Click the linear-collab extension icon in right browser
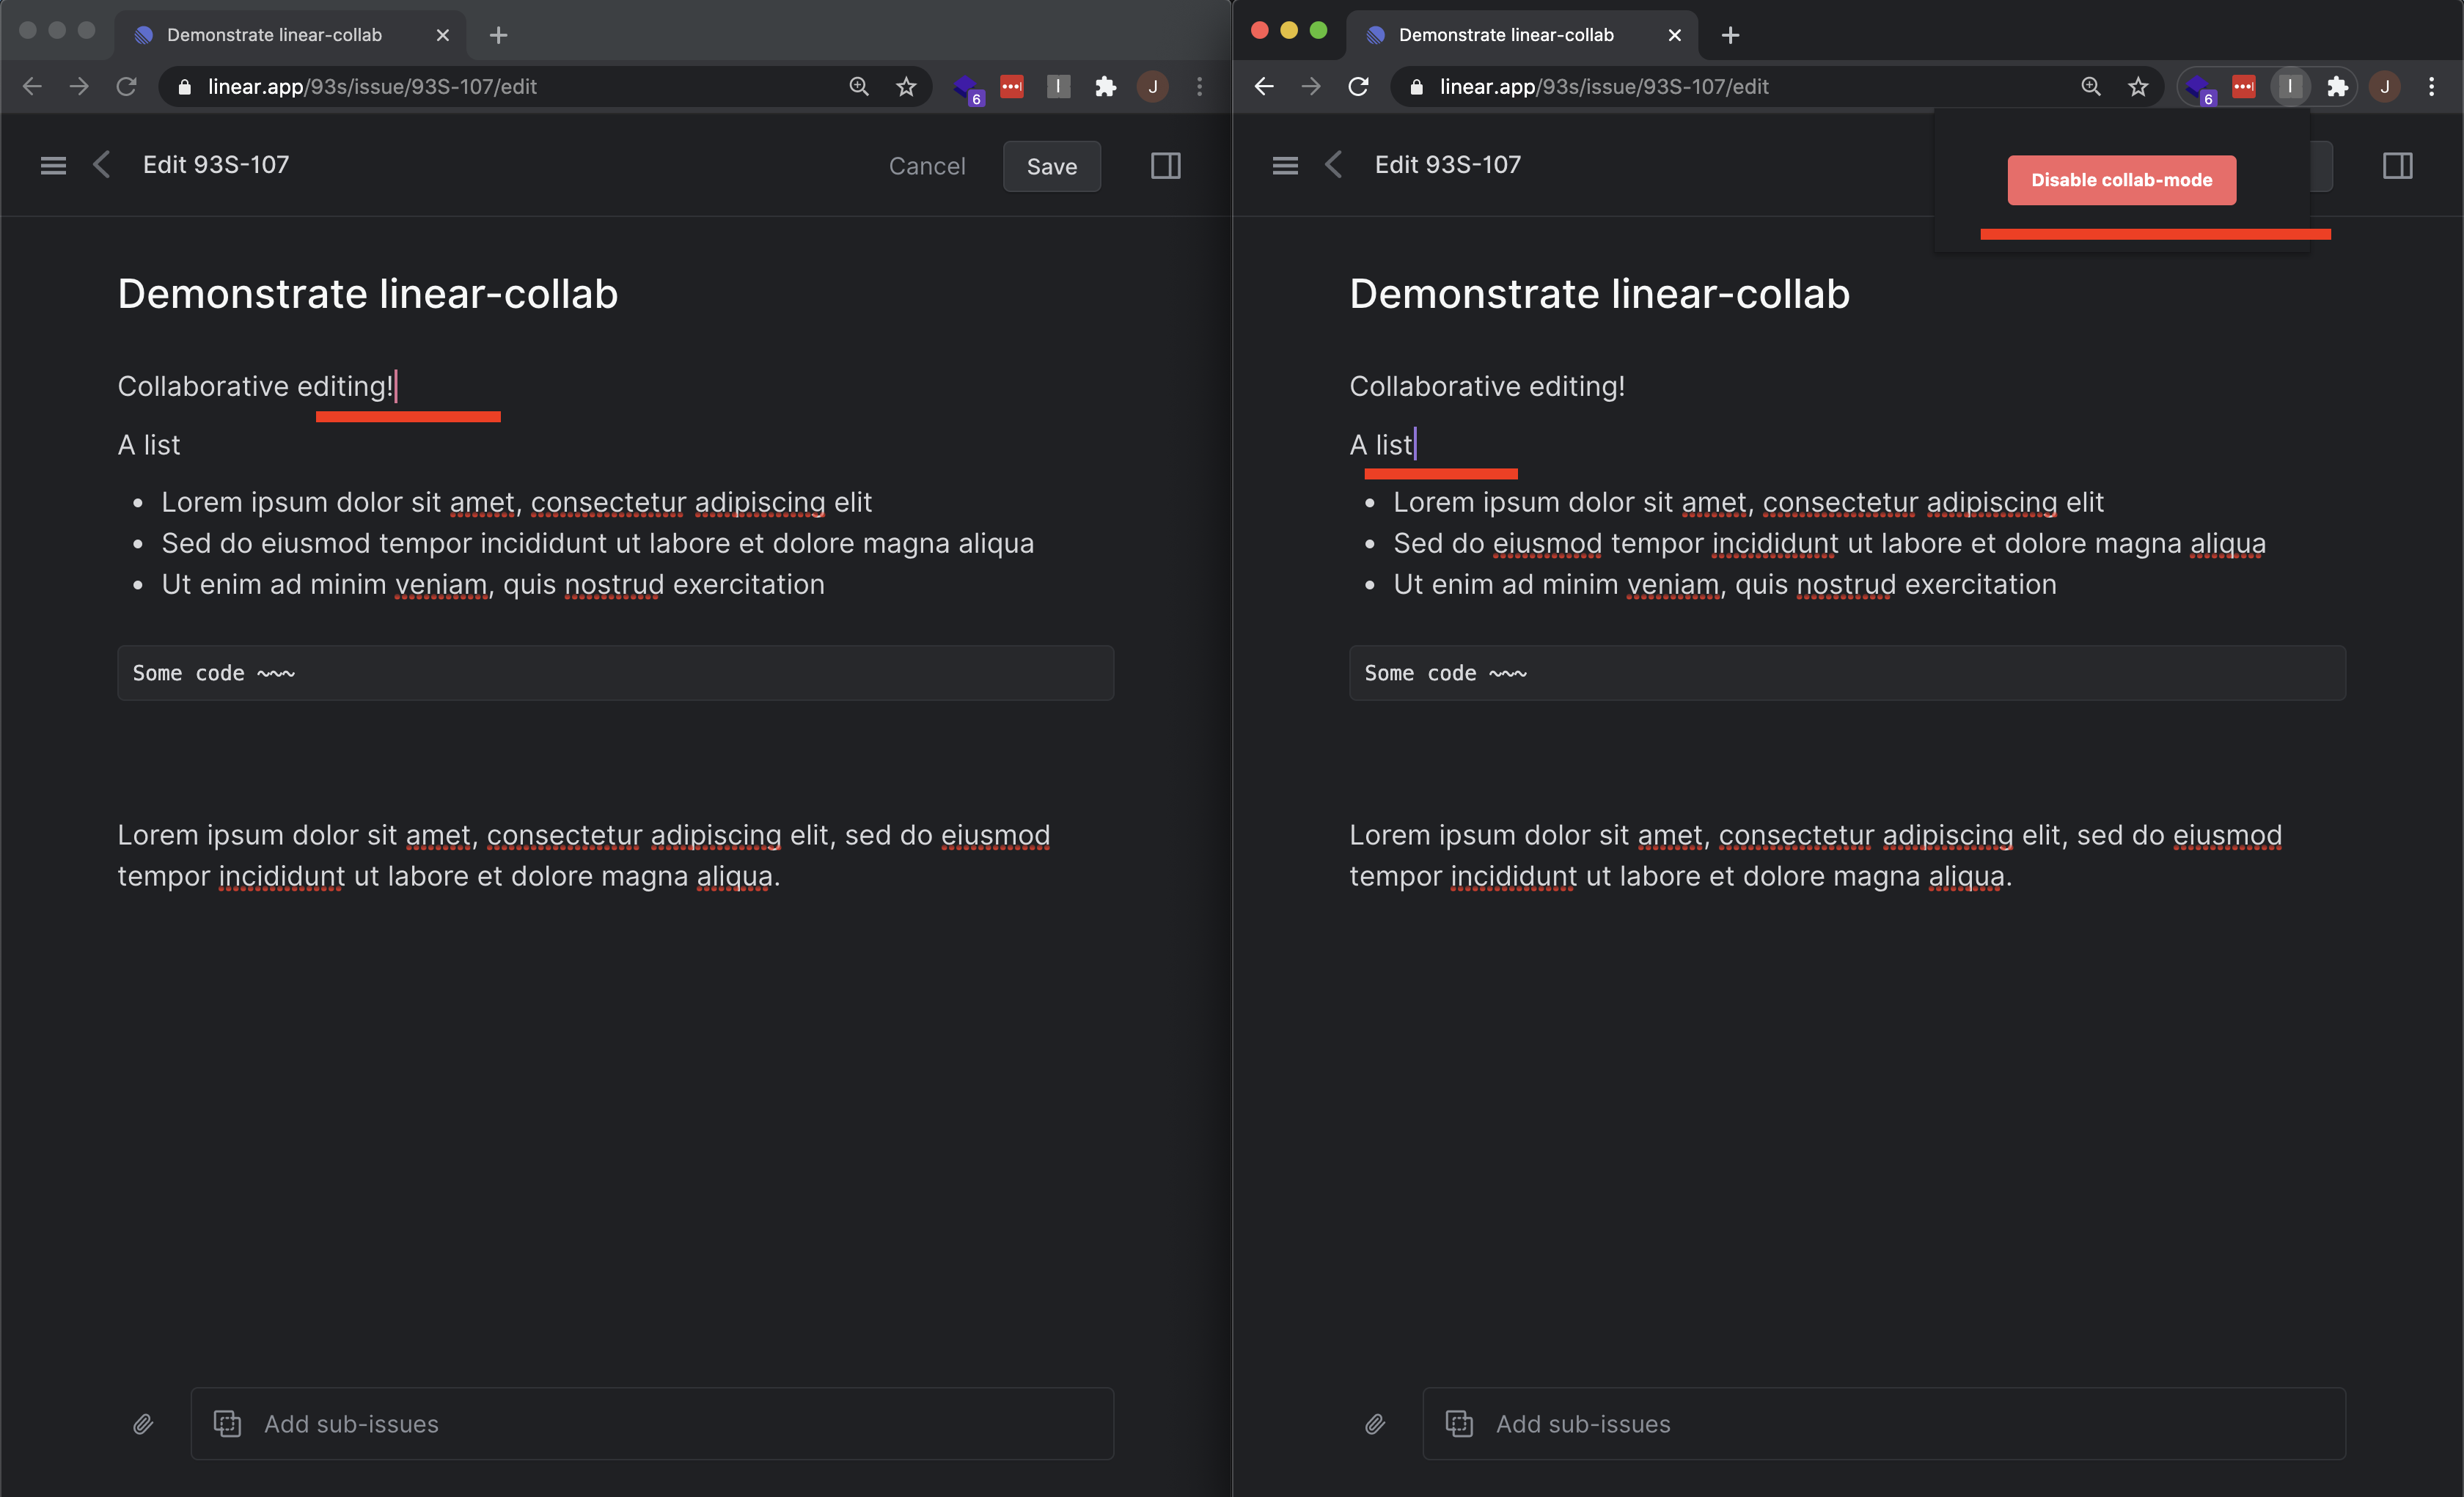The width and height of the screenshot is (2464, 1497). 2289,86
